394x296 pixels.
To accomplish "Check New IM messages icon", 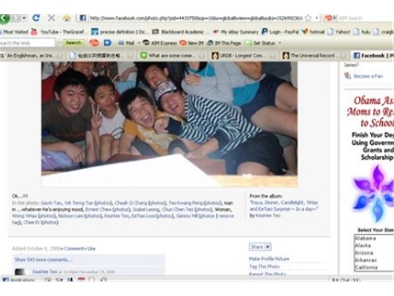I will 191,42.
